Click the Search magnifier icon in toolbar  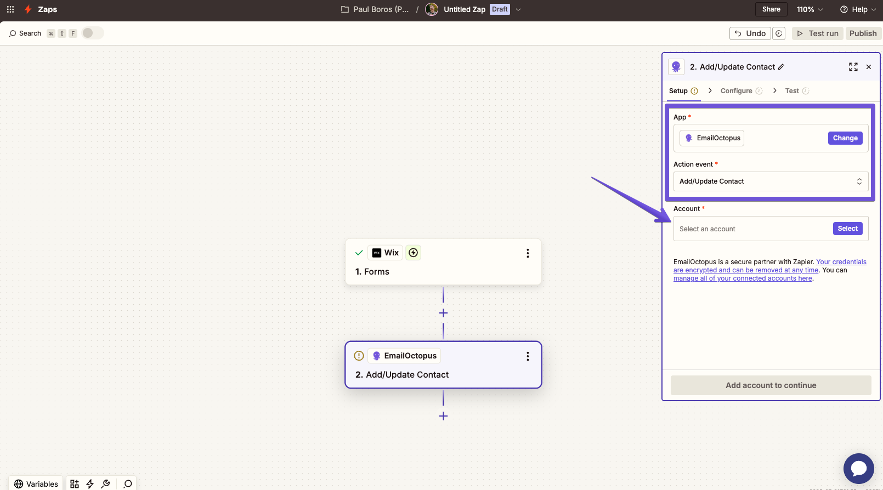(13, 33)
